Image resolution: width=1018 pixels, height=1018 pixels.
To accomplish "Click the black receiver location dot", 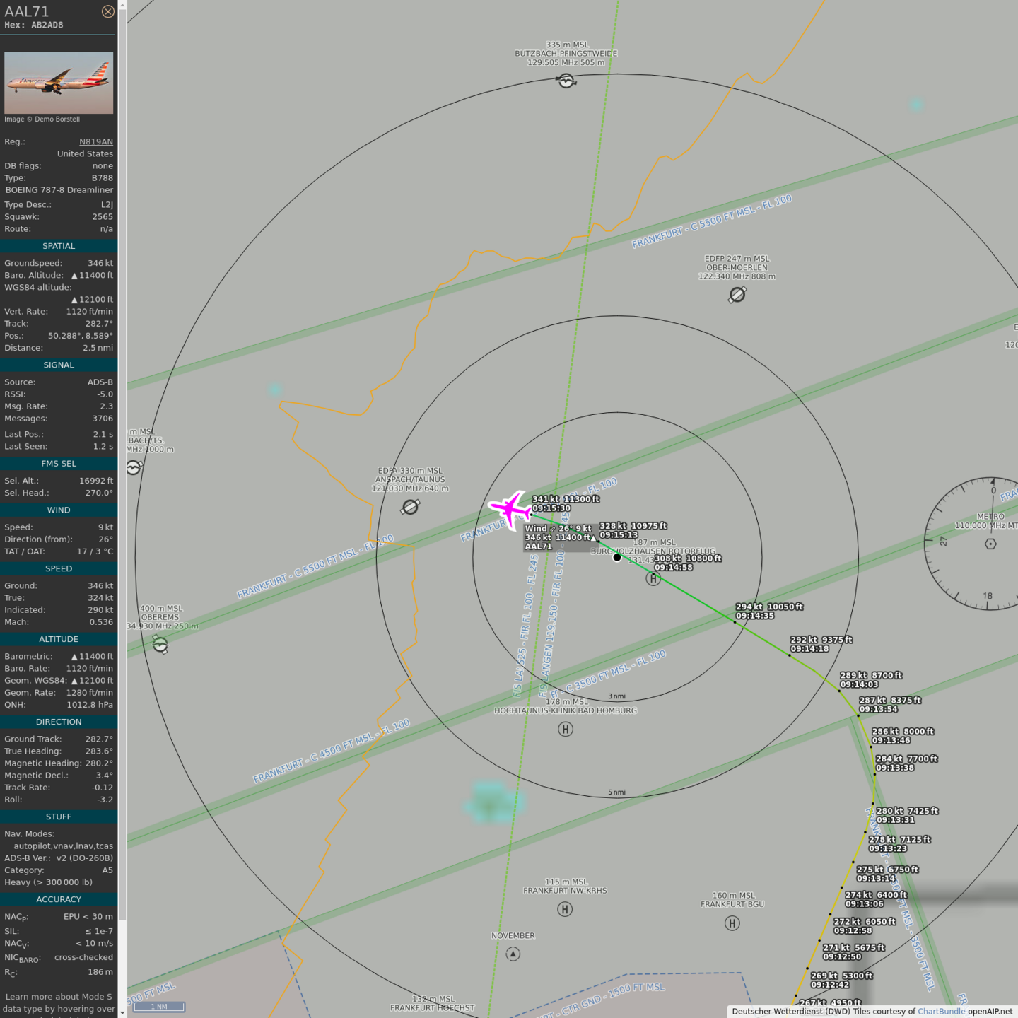I will pyautogui.click(x=617, y=557).
